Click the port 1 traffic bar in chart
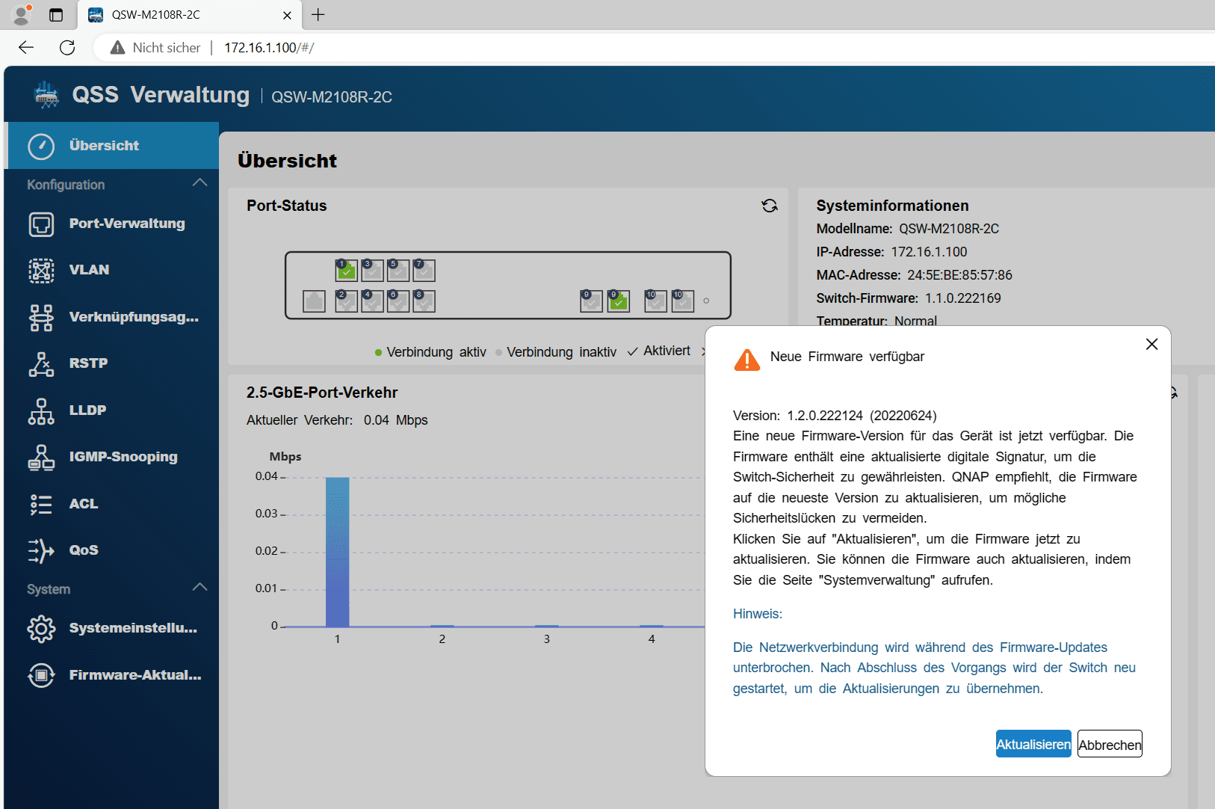The image size is (1215, 809). (x=337, y=552)
